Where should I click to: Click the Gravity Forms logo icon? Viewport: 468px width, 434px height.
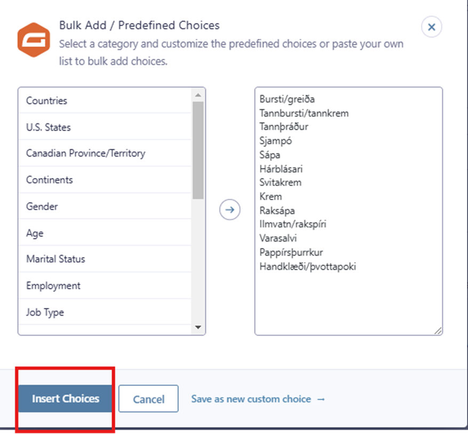click(x=33, y=40)
